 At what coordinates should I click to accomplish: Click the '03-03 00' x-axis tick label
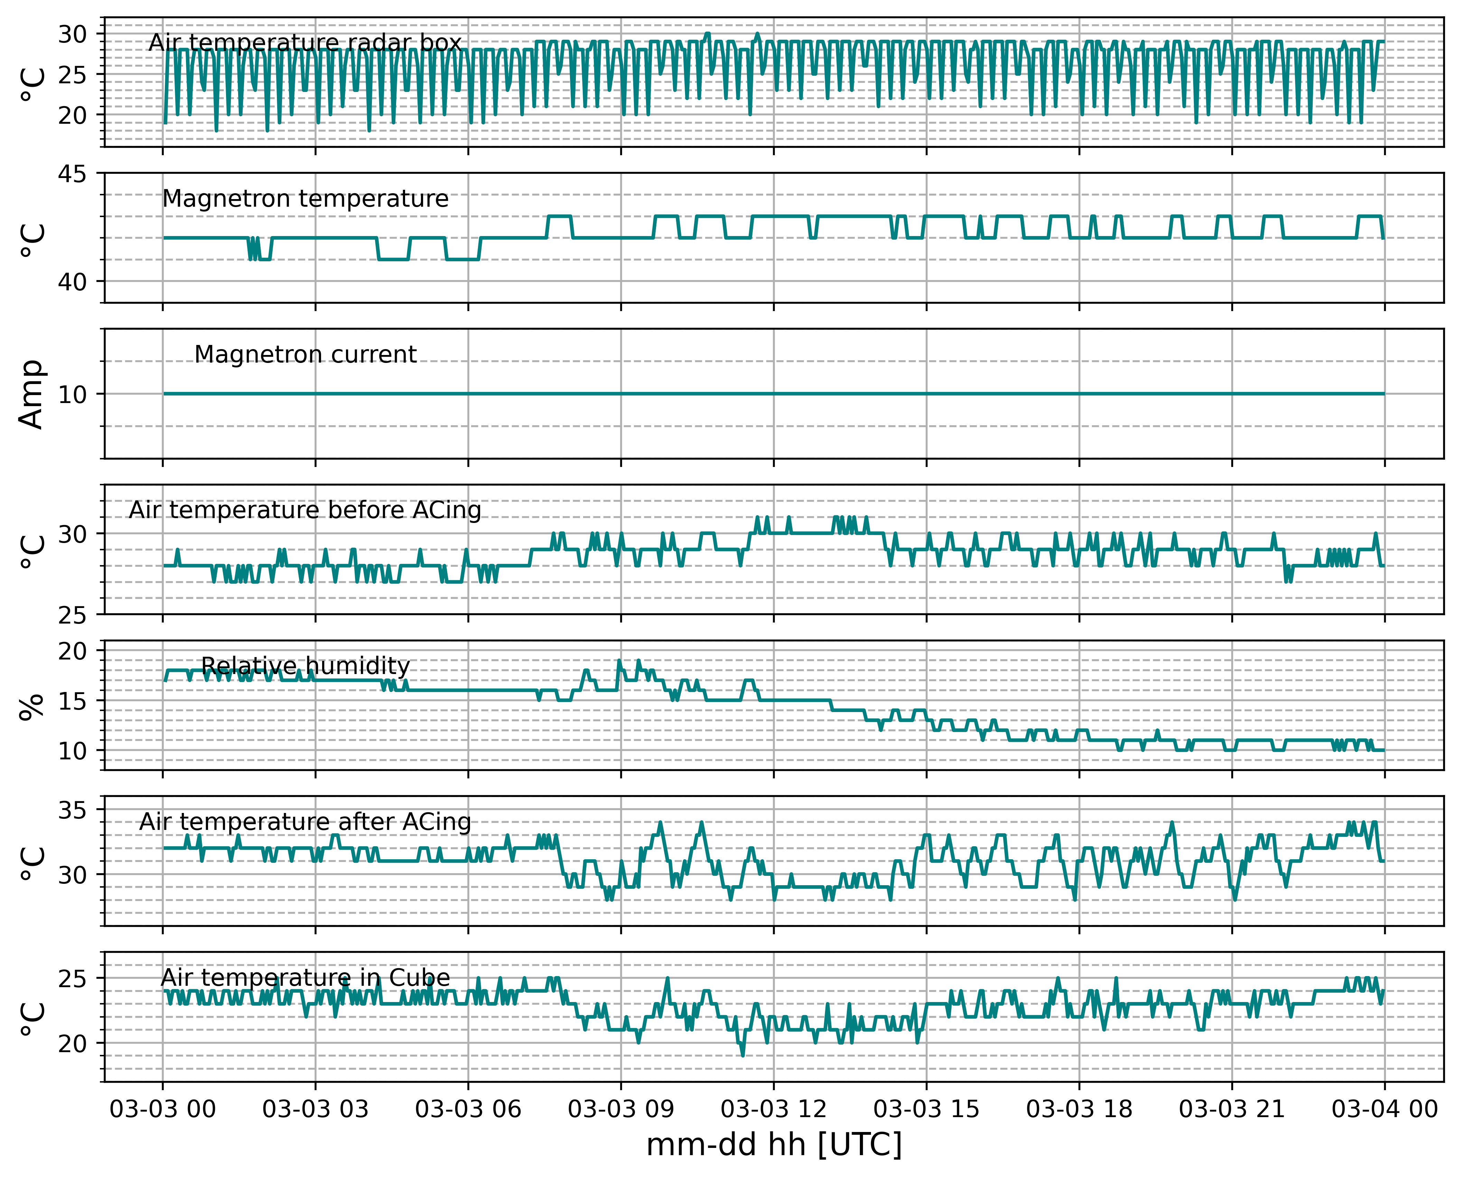click(x=162, y=1109)
